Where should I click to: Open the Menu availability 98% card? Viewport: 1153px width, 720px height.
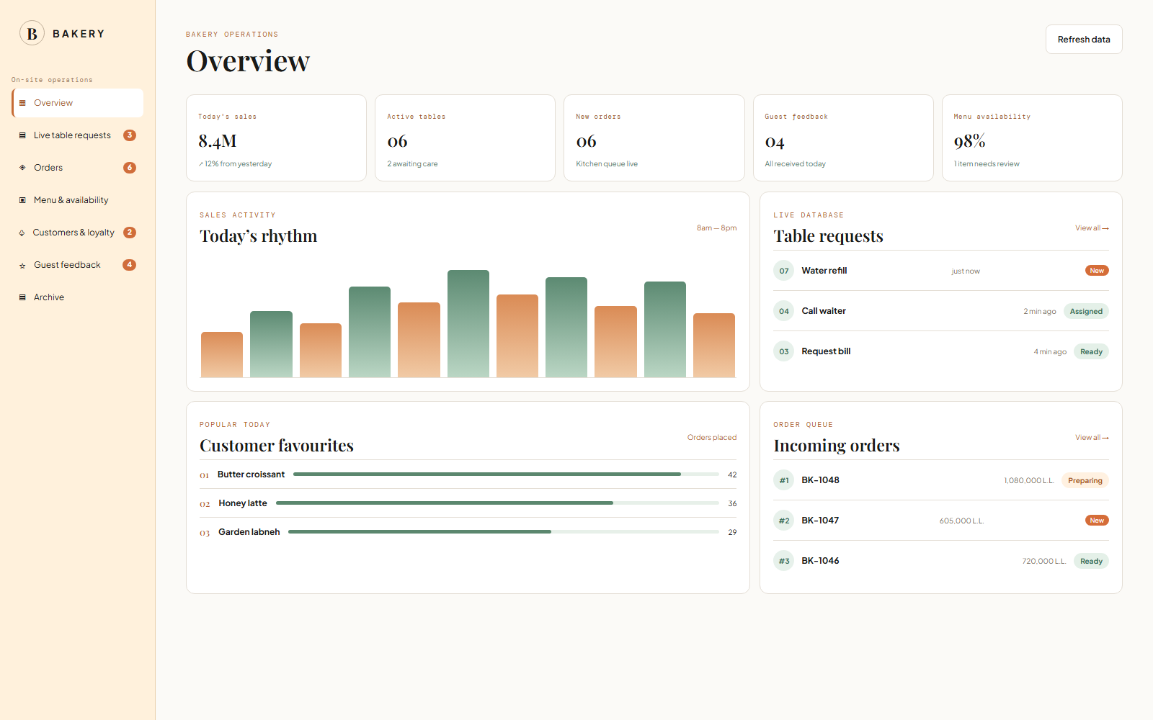pos(1032,138)
